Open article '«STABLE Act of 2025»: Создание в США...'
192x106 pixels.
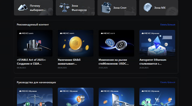pyautogui.click(x=32, y=62)
